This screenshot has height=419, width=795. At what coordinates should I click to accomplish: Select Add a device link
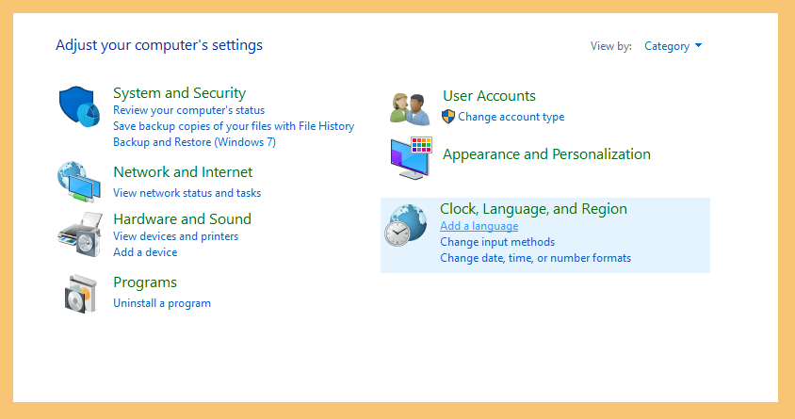pyautogui.click(x=145, y=252)
